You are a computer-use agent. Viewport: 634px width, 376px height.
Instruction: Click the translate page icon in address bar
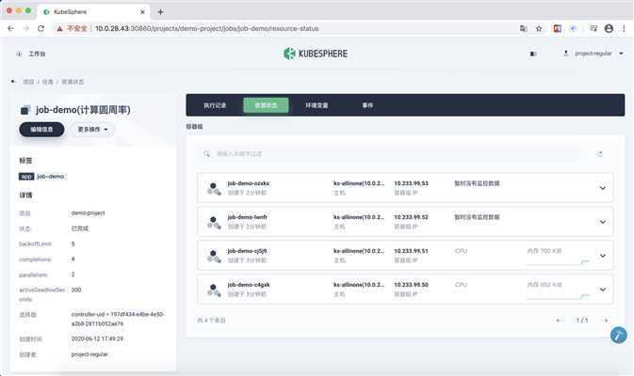click(524, 28)
